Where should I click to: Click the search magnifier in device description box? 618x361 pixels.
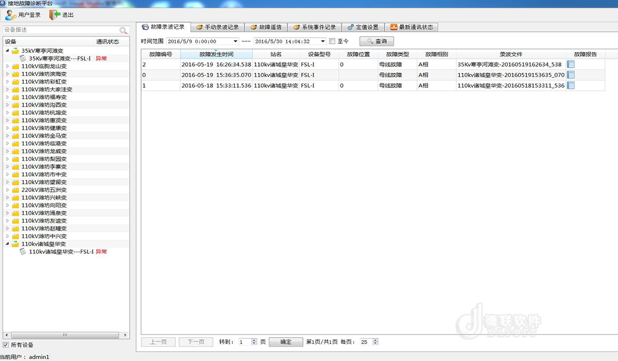click(x=123, y=30)
